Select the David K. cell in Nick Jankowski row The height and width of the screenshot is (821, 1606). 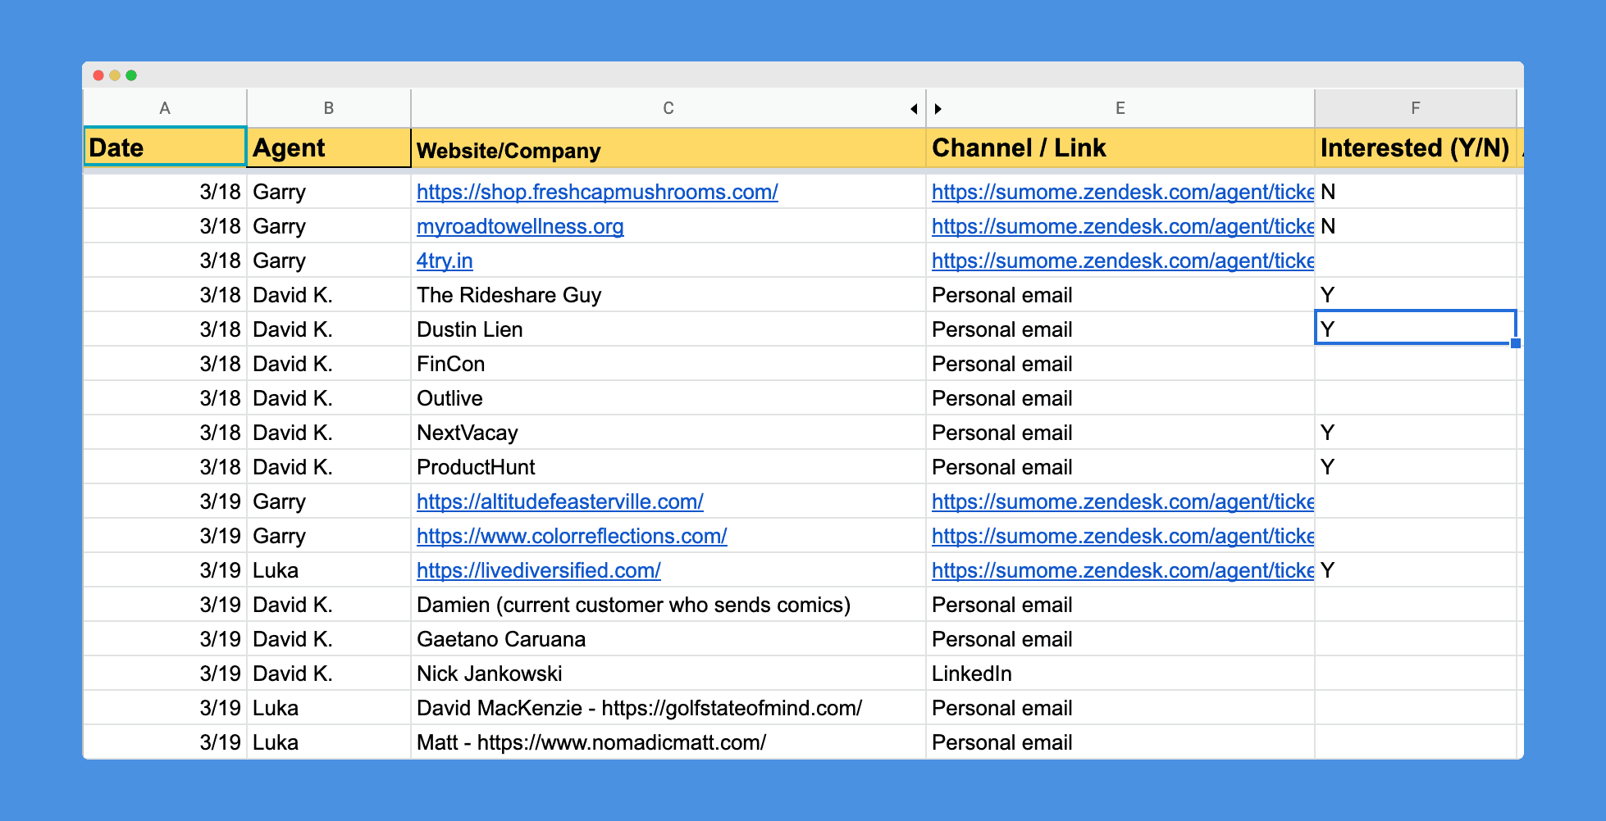[x=329, y=674]
